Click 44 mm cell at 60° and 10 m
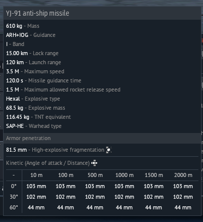203x222 pixels. (36, 207)
